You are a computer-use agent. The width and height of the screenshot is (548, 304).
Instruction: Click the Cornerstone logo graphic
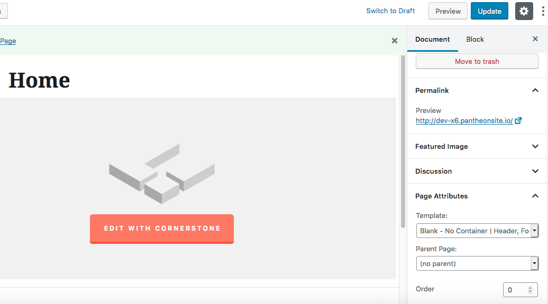point(162,173)
